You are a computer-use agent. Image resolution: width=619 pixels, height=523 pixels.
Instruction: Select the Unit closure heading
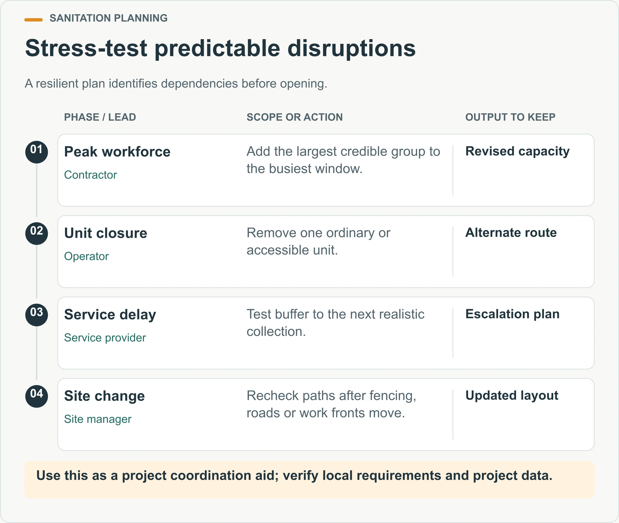pos(106,233)
